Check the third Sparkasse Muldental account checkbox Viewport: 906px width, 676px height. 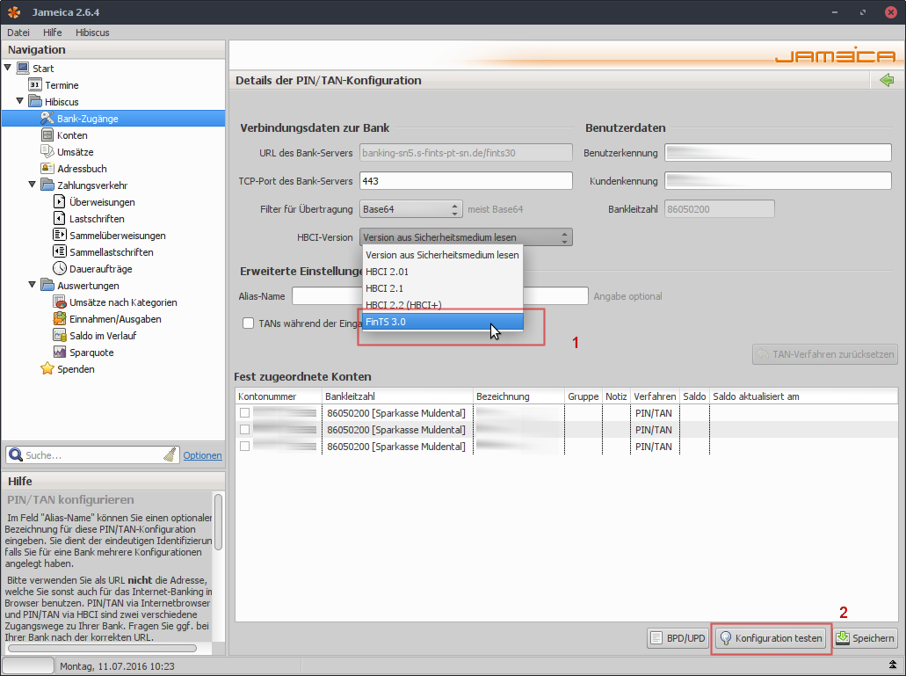pos(245,447)
